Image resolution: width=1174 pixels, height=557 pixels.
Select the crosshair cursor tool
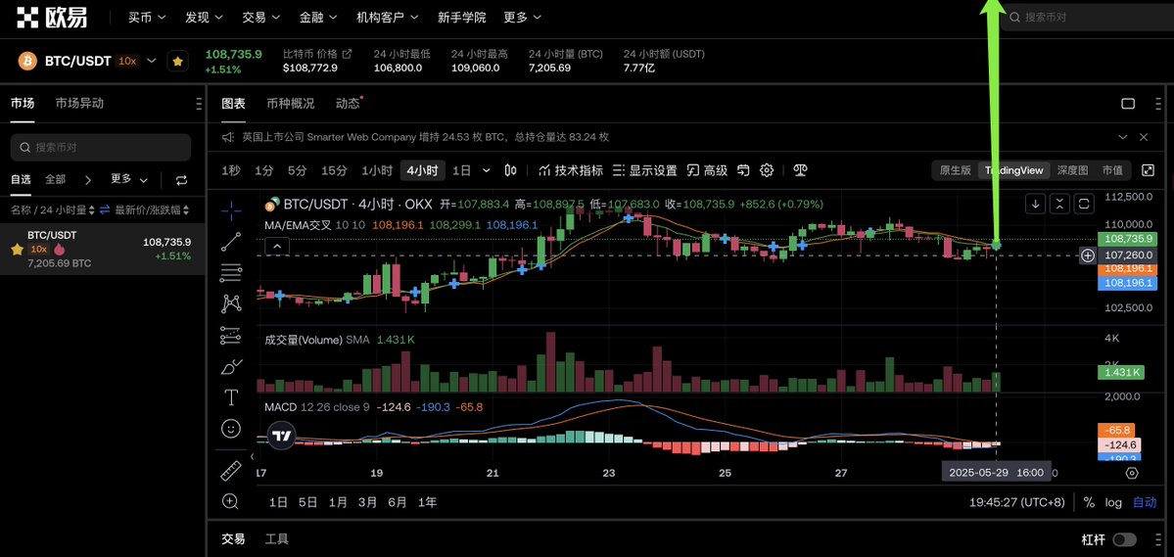pyautogui.click(x=231, y=209)
